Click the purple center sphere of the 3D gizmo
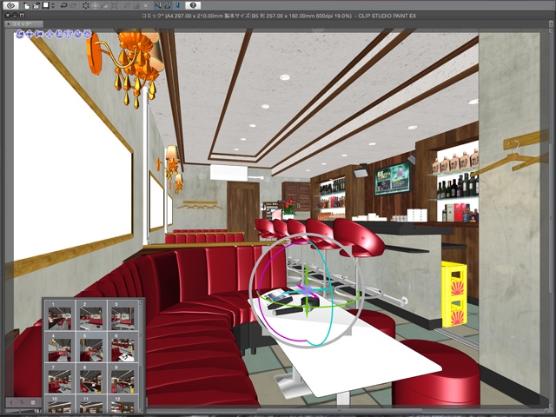The height and width of the screenshot is (417, 556). 307,291
